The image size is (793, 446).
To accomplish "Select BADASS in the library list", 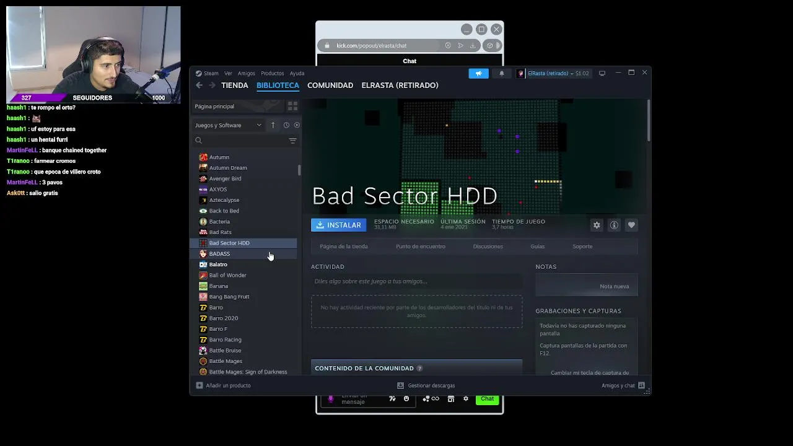I will (244, 254).
